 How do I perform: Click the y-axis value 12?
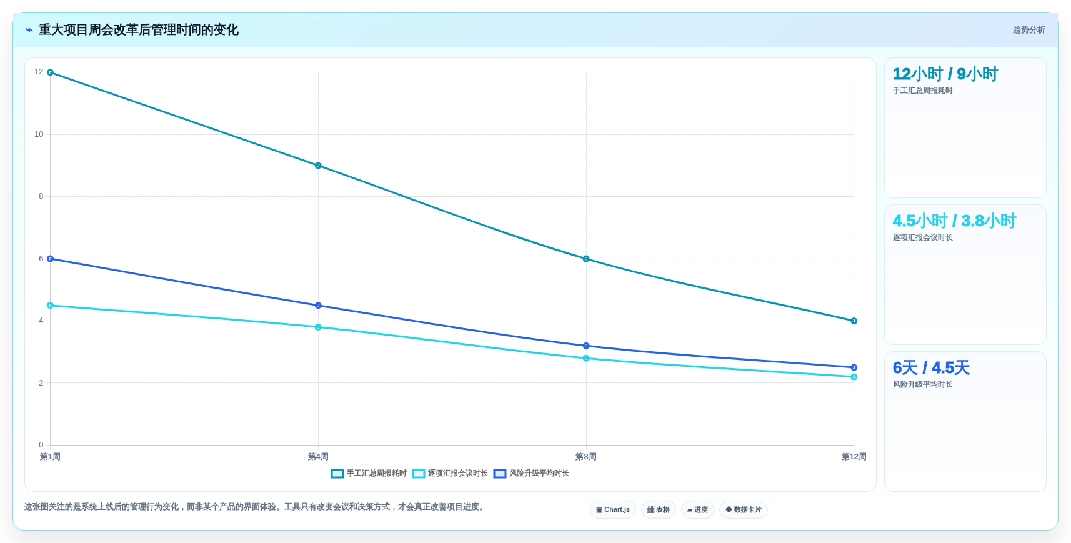click(x=39, y=72)
